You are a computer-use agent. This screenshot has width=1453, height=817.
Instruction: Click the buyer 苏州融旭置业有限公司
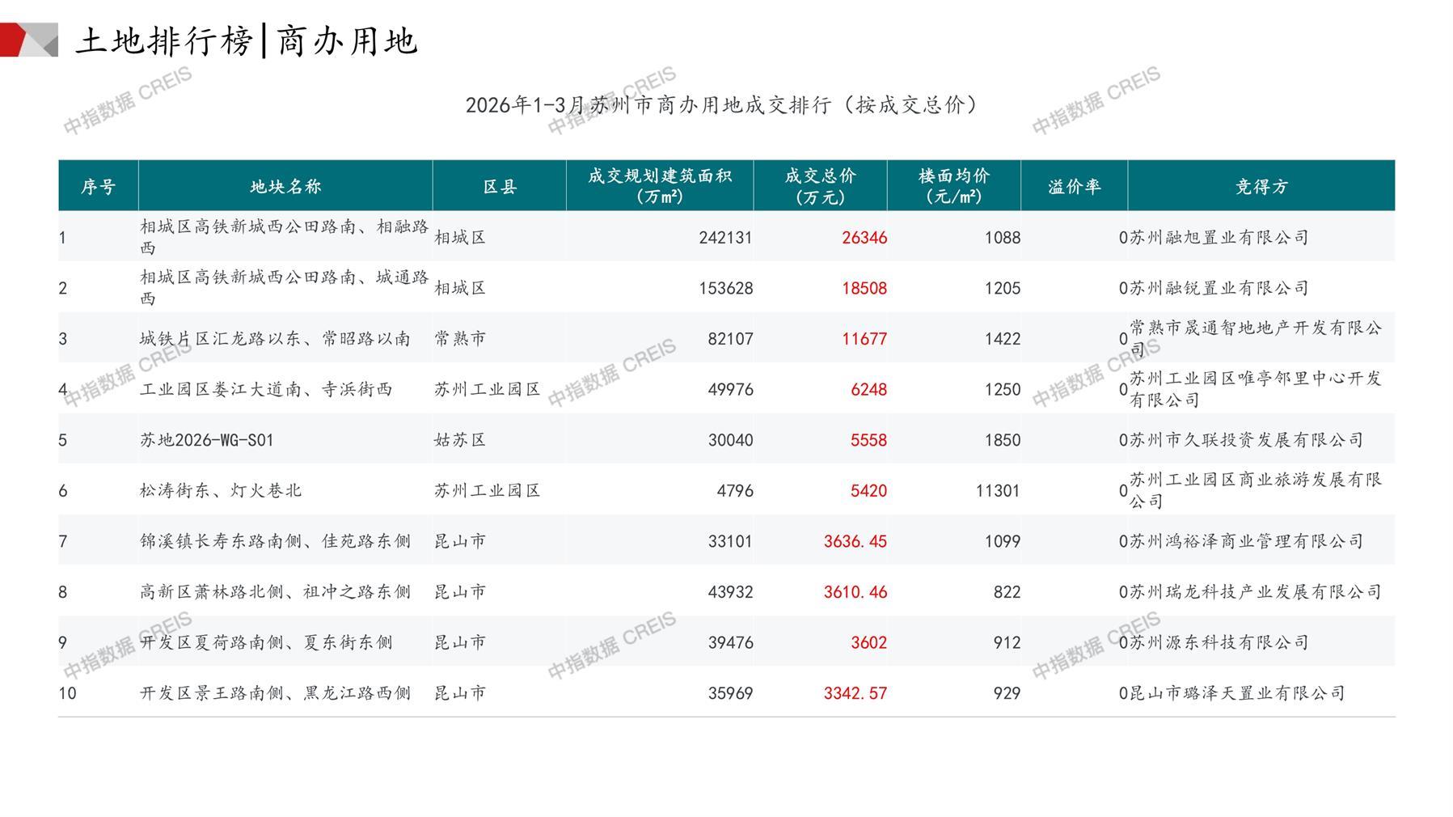coord(1219,238)
